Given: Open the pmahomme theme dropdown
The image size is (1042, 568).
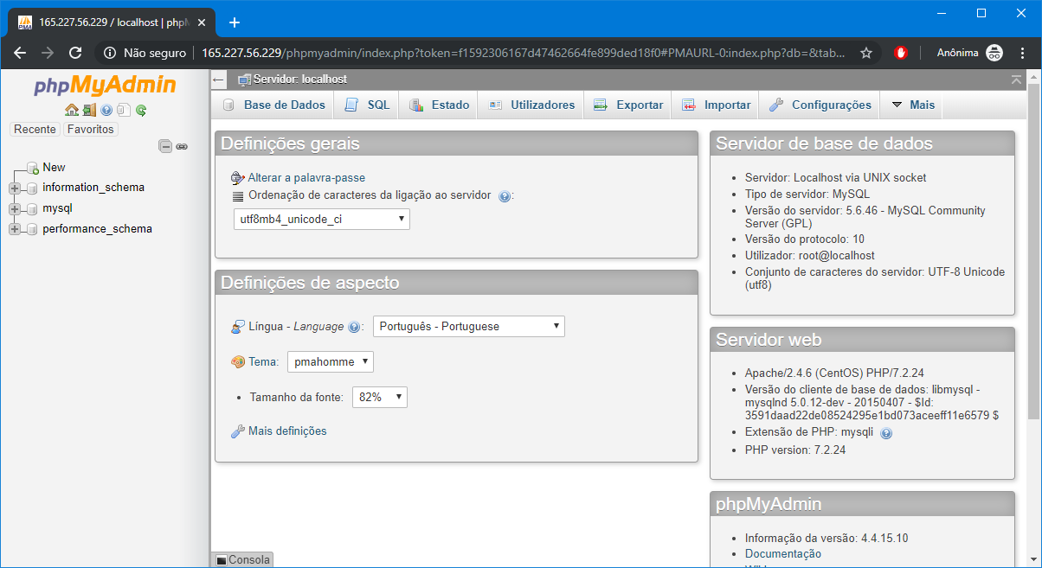Looking at the screenshot, I should (331, 361).
